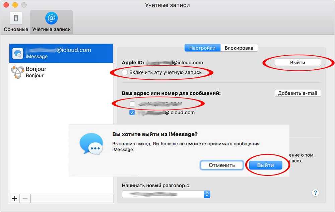
Task: Close the window with the red button
Action: click(7, 5)
